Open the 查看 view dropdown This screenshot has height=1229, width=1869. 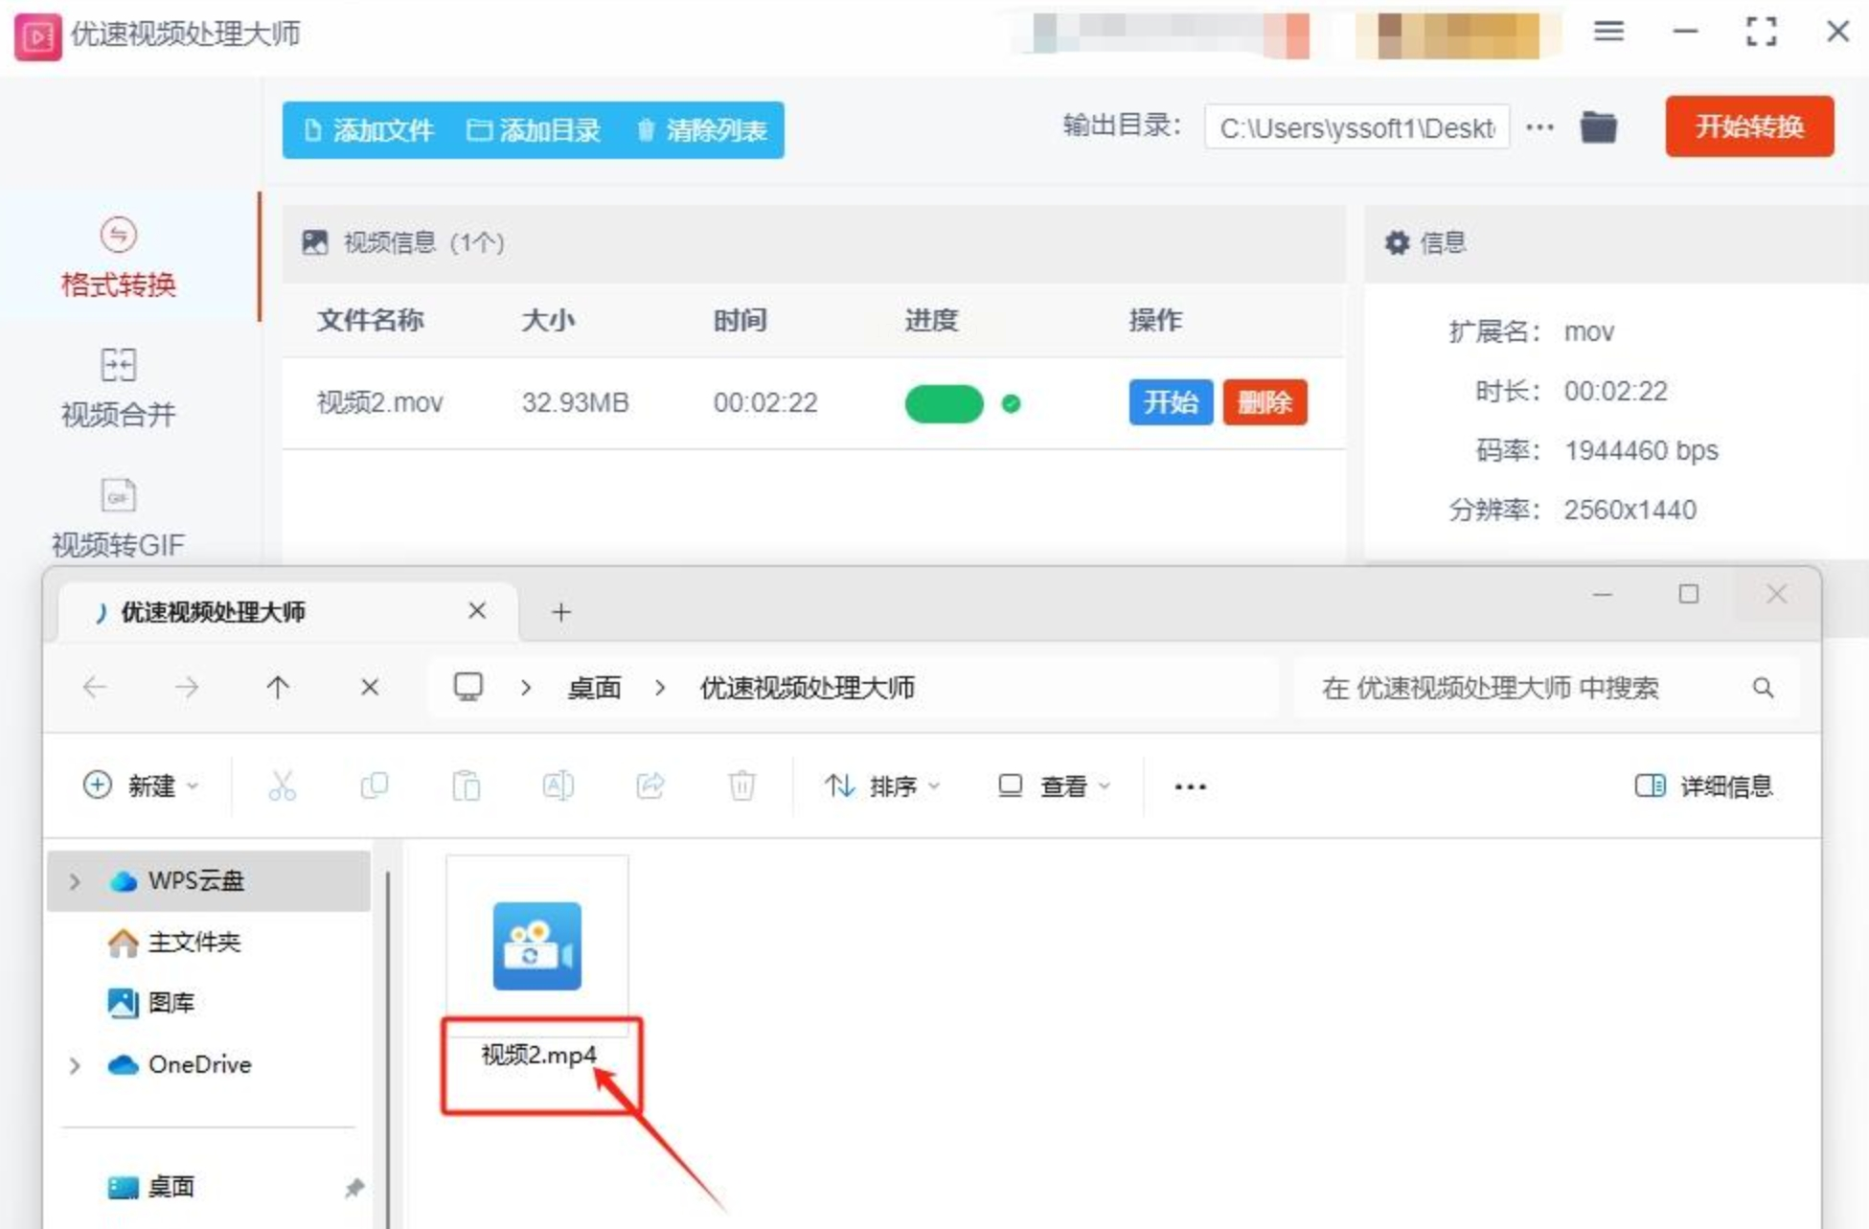(1054, 785)
